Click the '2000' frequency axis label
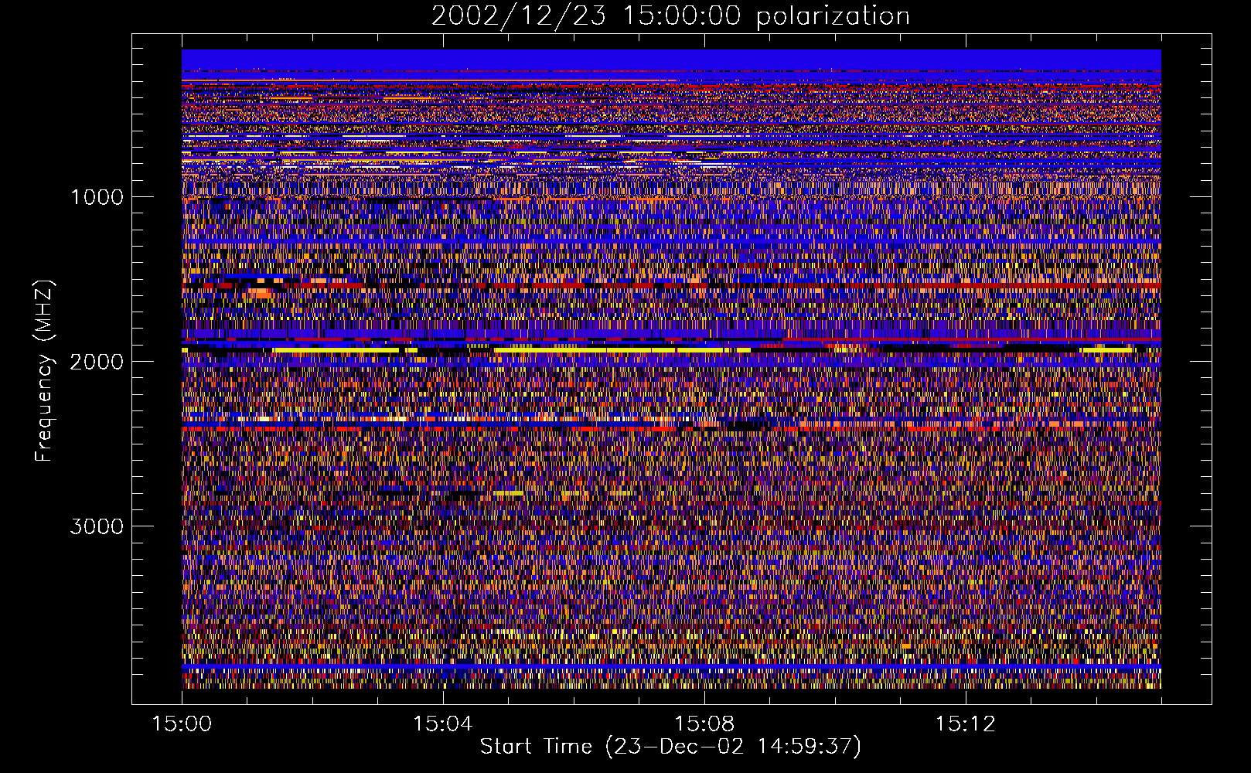Viewport: 1251px width, 773px height. tap(97, 362)
